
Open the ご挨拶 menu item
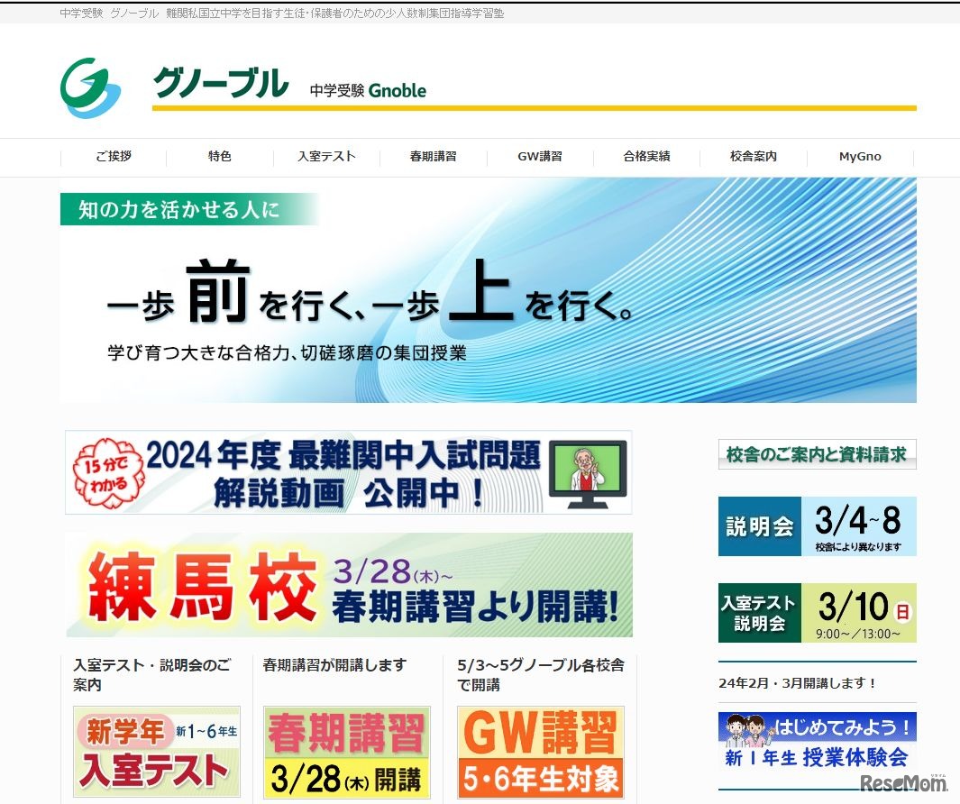click(114, 156)
